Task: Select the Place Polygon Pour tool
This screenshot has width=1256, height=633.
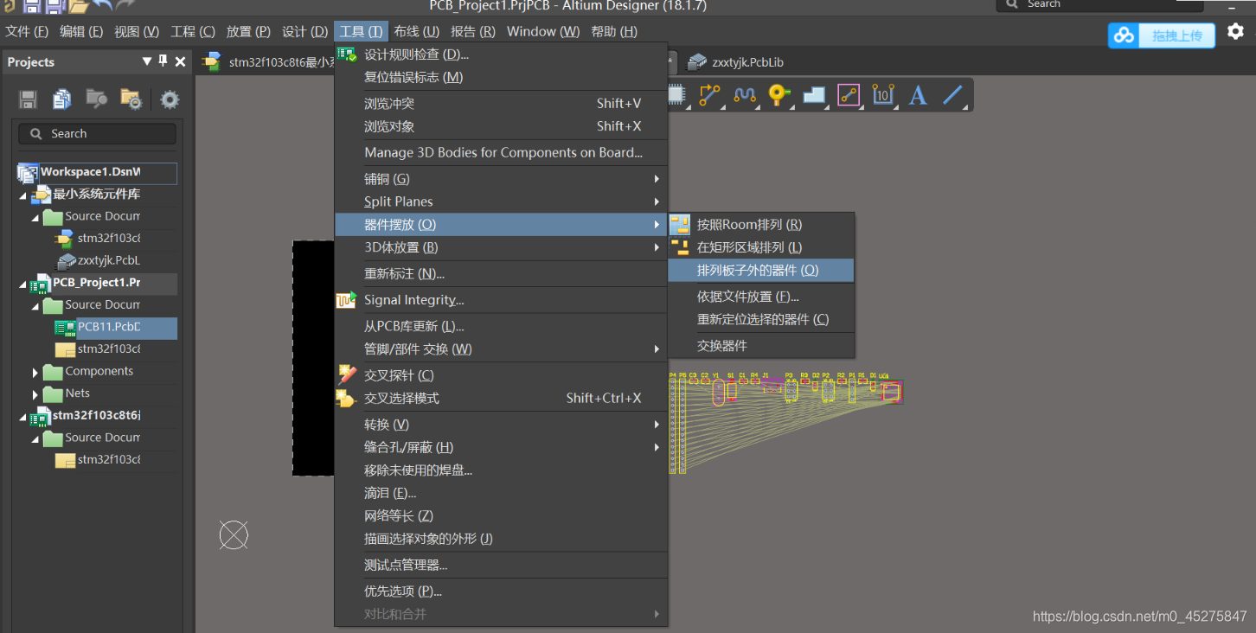Action: pyautogui.click(x=813, y=94)
